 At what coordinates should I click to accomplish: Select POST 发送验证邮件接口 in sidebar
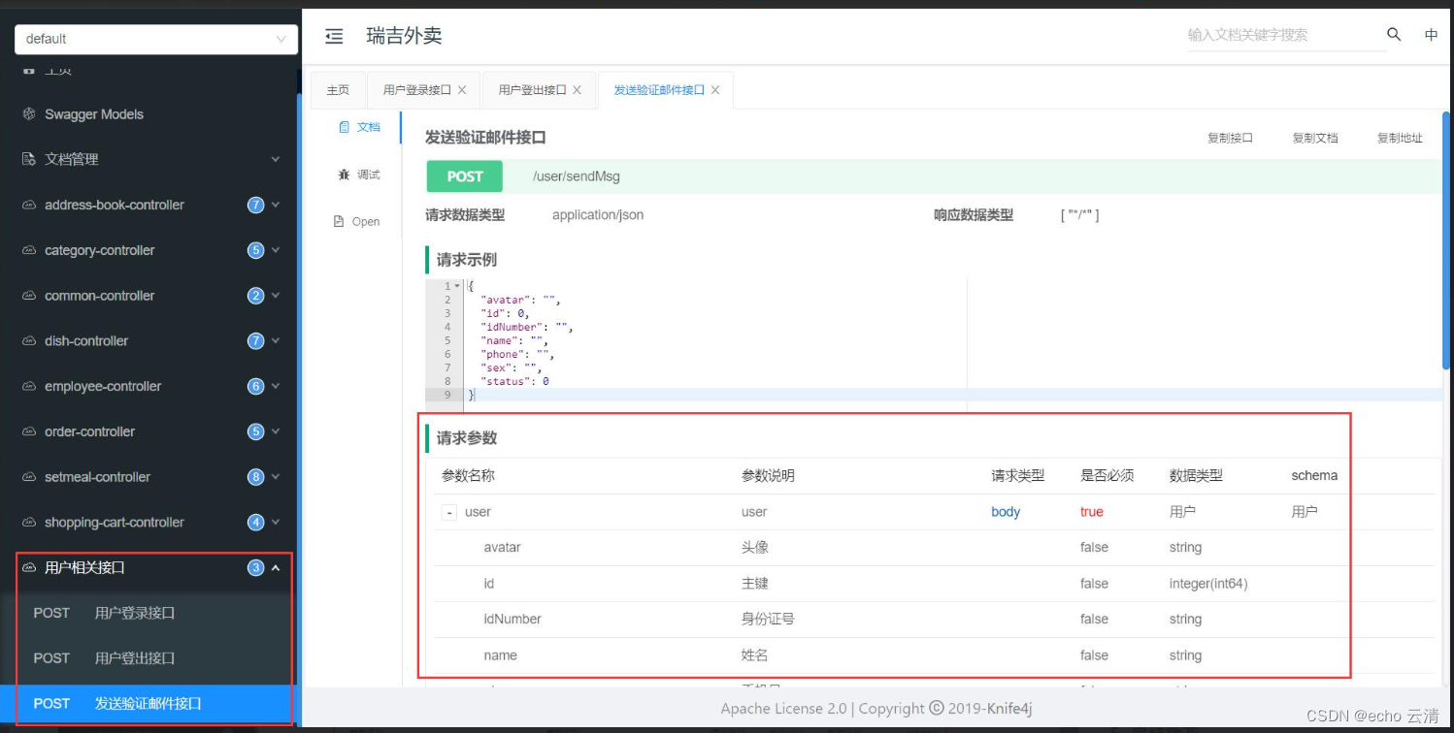(149, 704)
